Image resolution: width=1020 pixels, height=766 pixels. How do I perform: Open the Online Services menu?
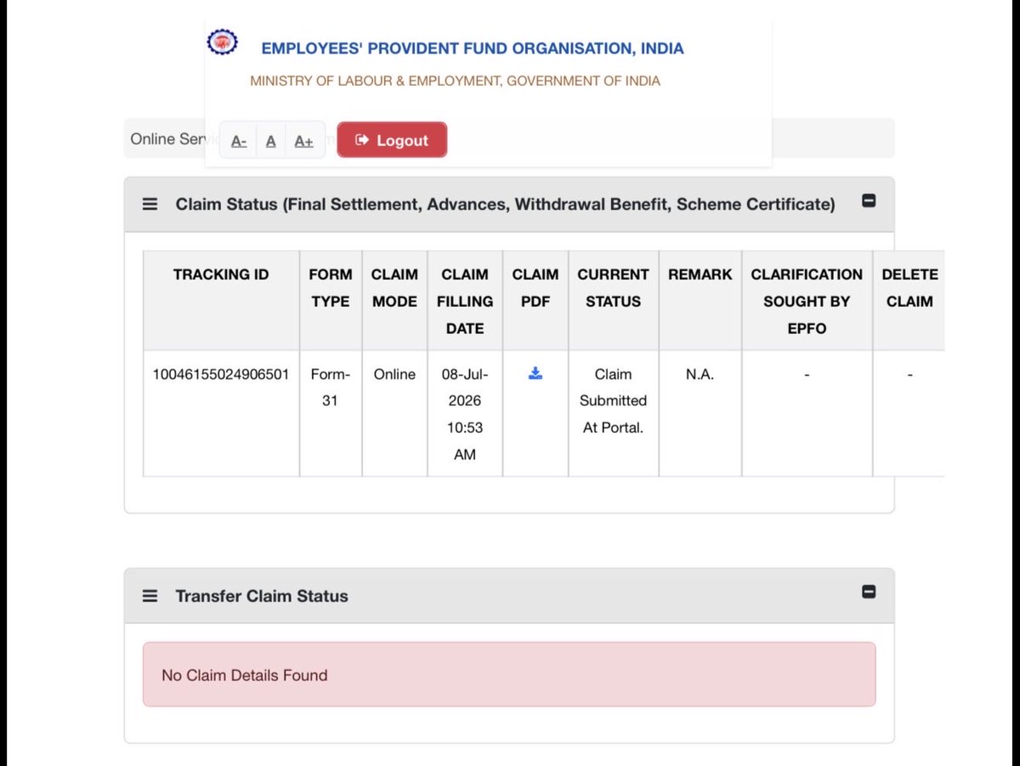pyautogui.click(x=168, y=139)
